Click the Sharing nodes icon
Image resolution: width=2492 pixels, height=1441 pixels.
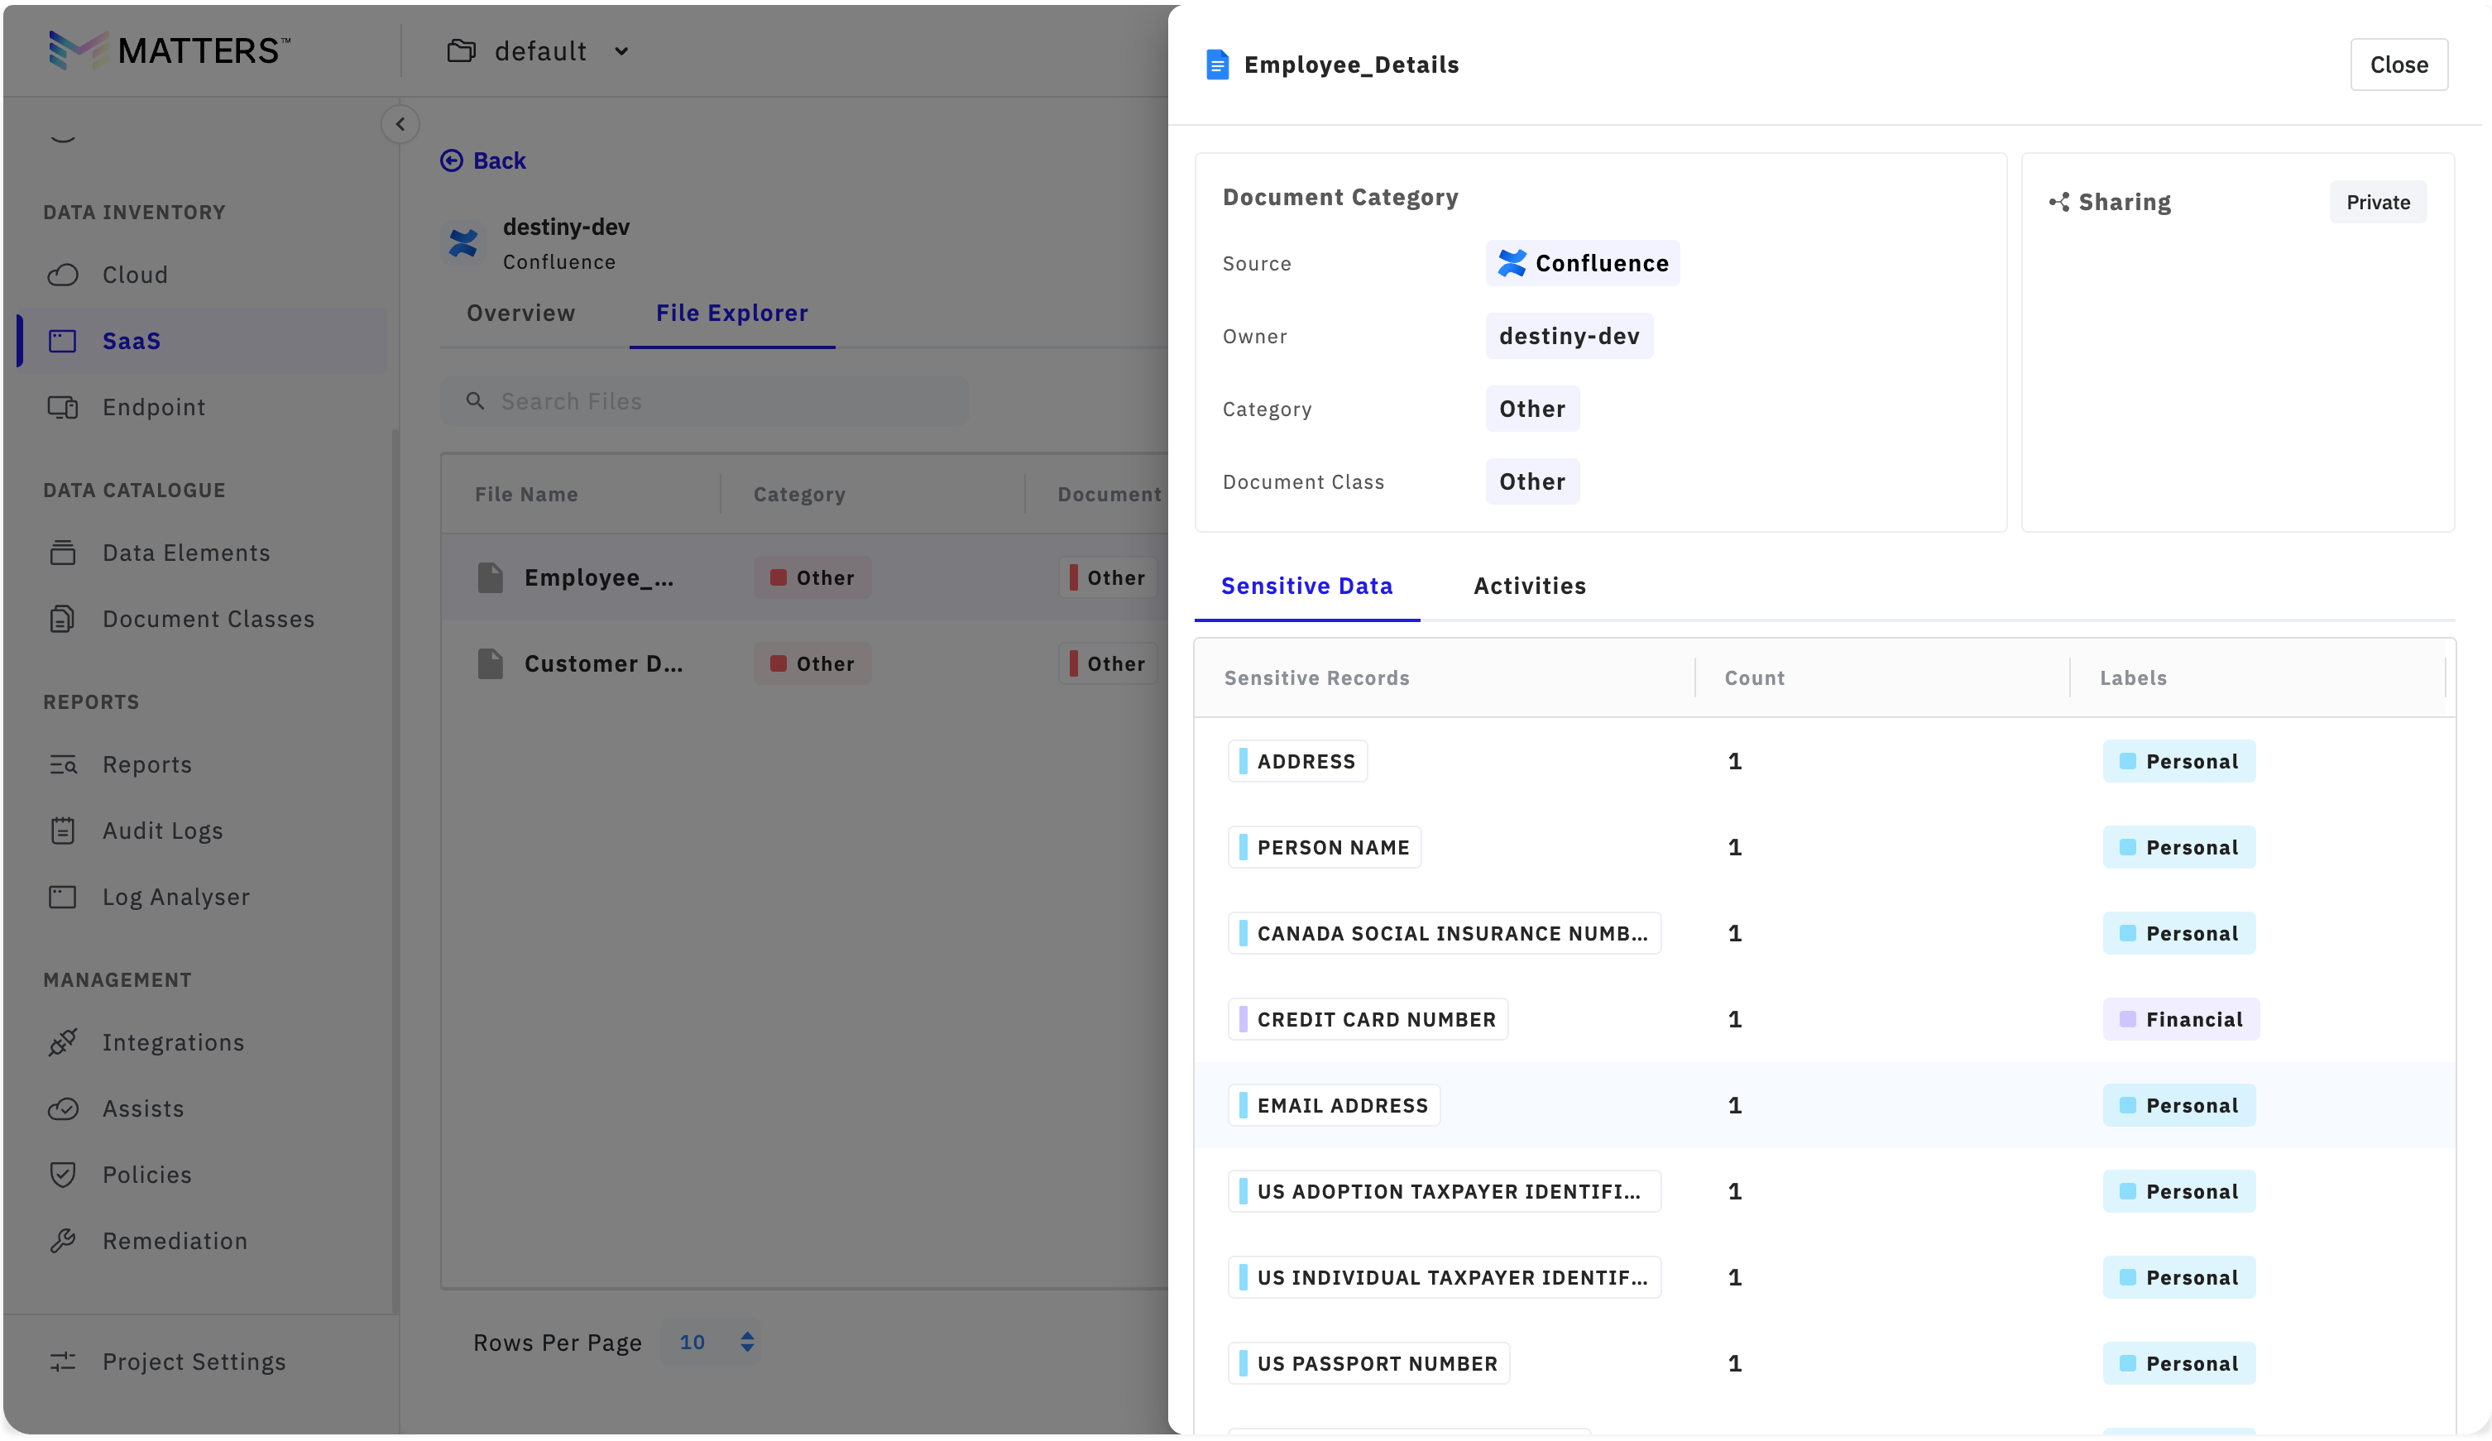2058,202
